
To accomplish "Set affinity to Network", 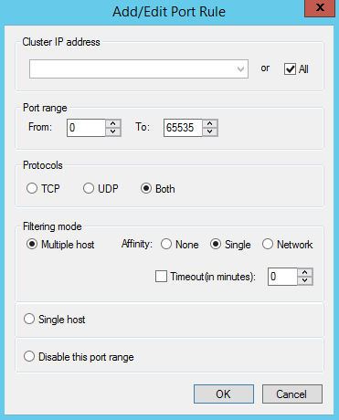I will (x=268, y=244).
